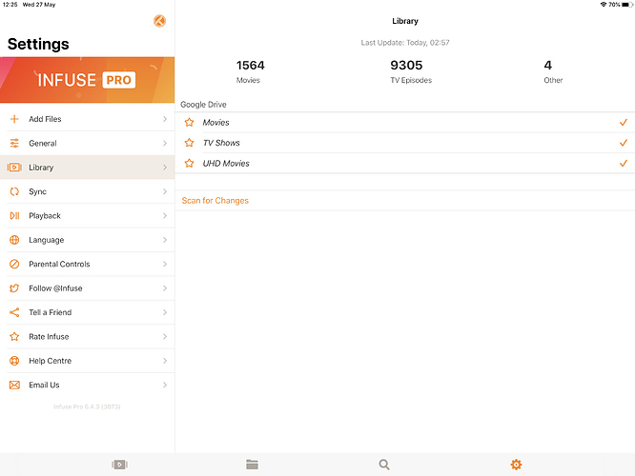Screen dimensions: 635x476
Task: Open the Safari compass icon above Settings
Action: tap(159, 21)
